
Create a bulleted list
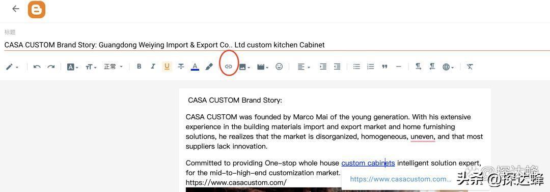356,67
